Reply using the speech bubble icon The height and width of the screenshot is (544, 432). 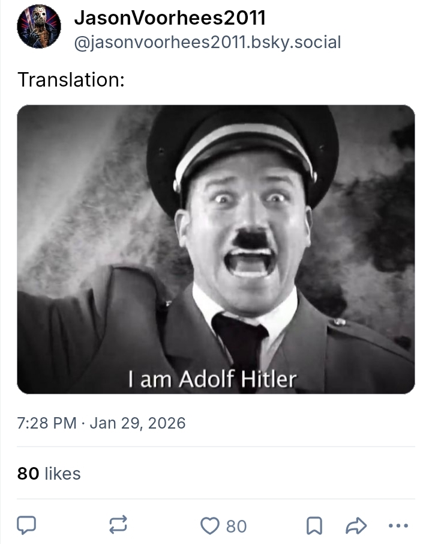(x=25, y=527)
